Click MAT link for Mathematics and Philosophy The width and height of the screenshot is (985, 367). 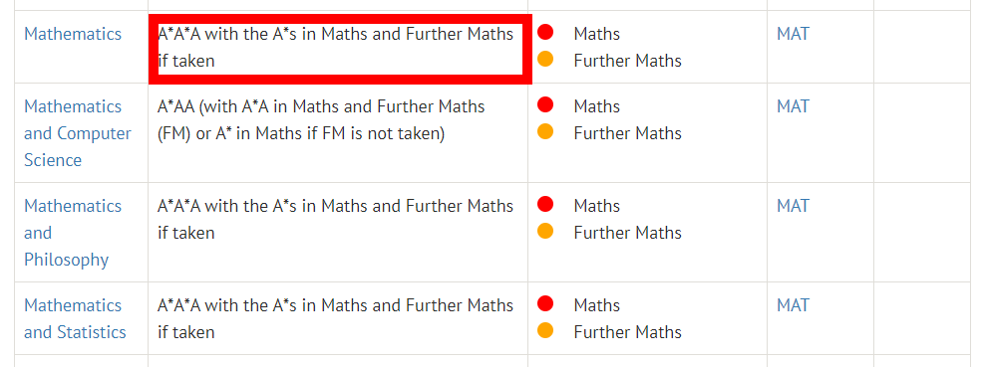(793, 206)
